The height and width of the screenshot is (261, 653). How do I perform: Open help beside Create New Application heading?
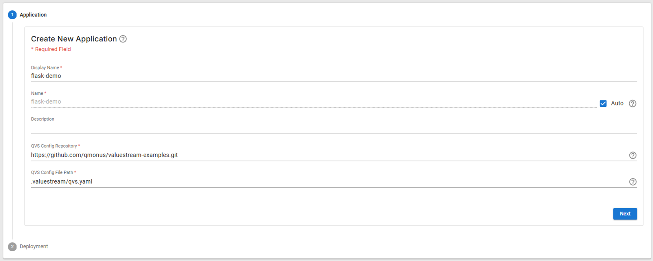click(123, 39)
